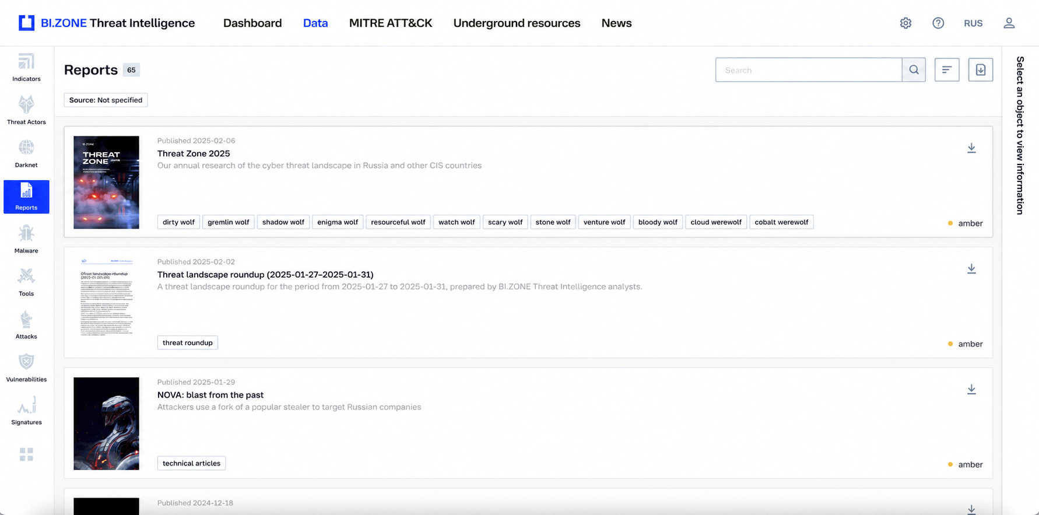This screenshot has width=1039, height=515.
Task: Click the threat roundup tag
Action: click(188, 343)
